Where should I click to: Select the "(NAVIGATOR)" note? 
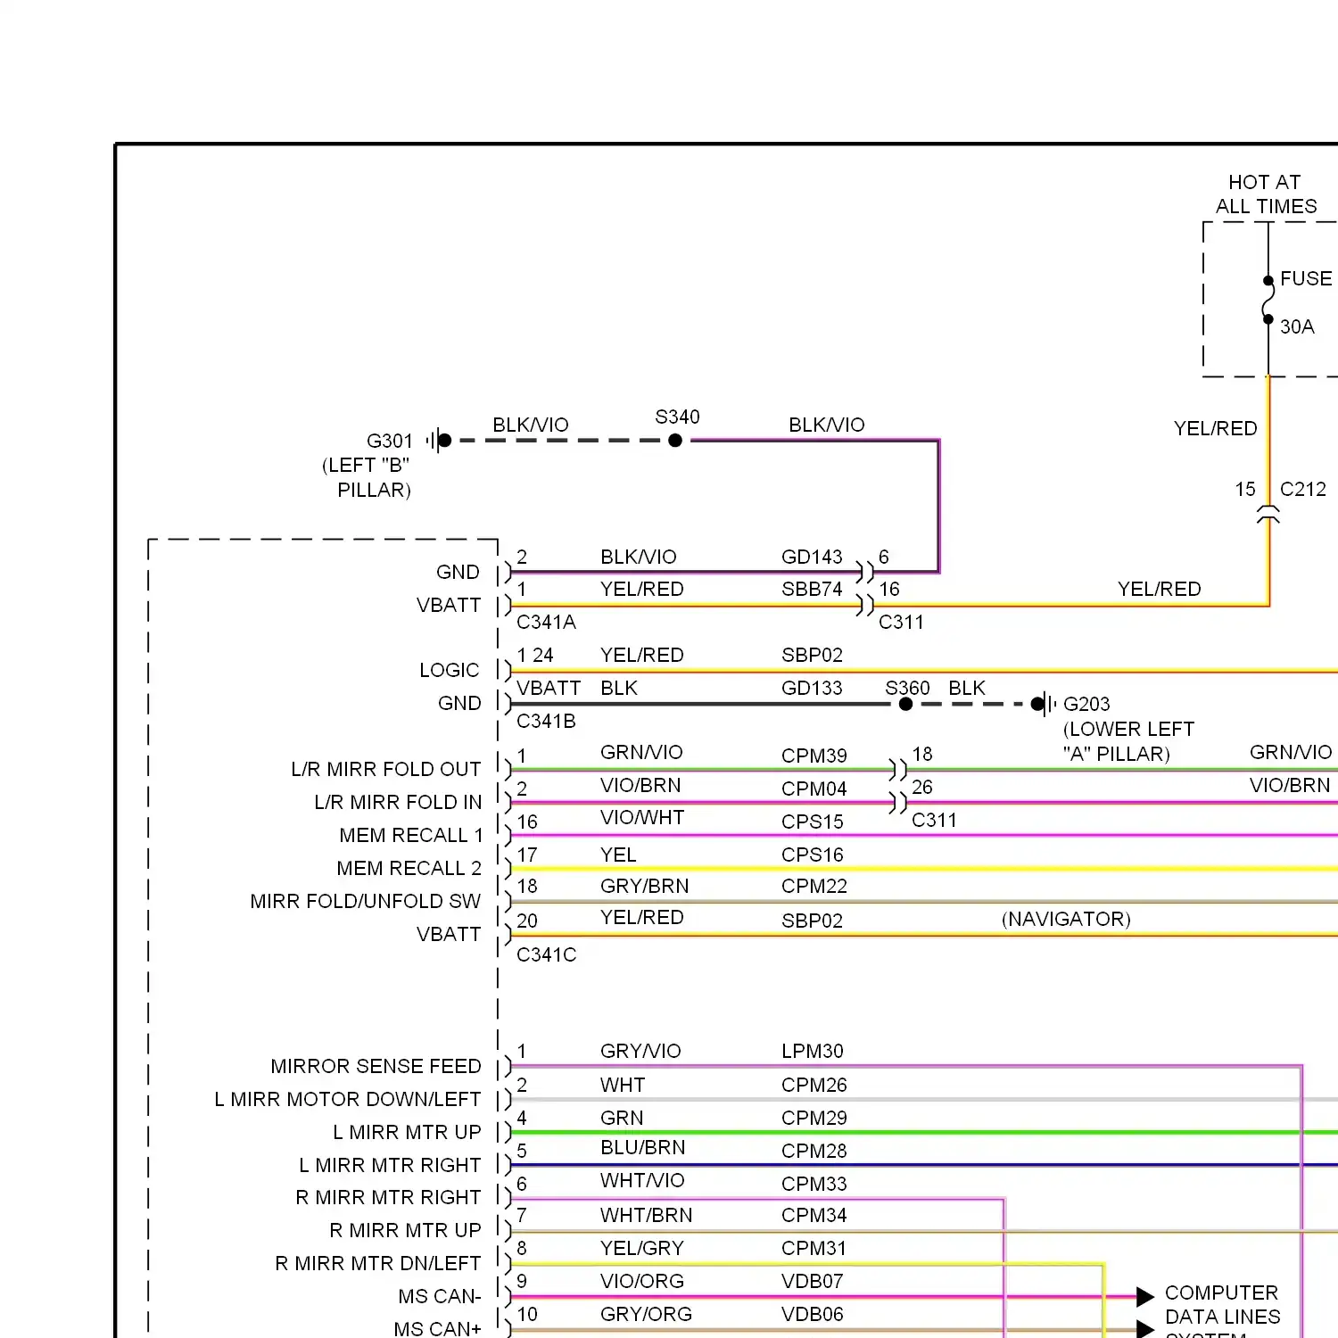pyautogui.click(x=1066, y=919)
